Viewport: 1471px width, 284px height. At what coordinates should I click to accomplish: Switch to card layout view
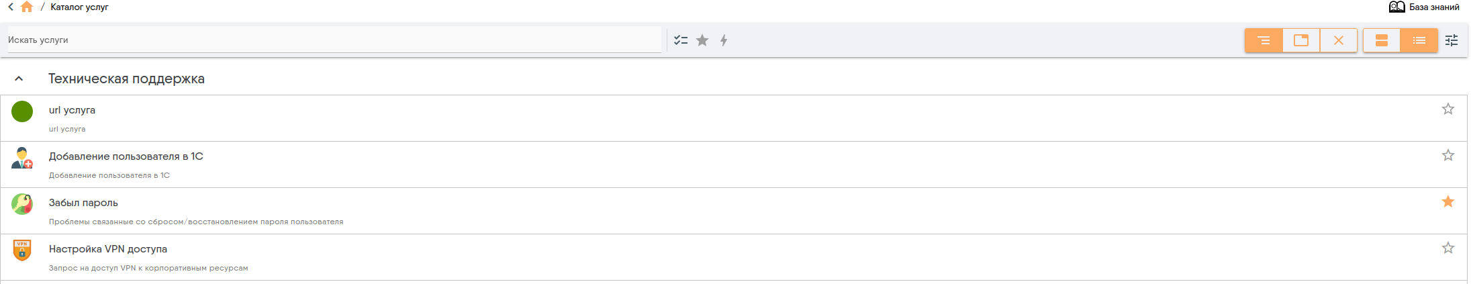[x=1382, y=40]
